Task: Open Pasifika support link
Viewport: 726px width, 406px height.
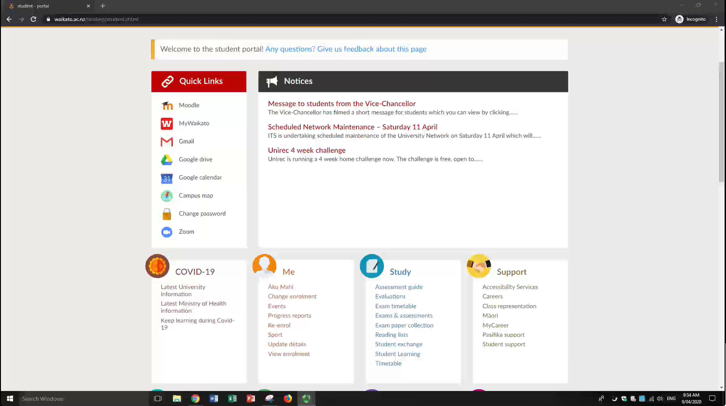Action: pos(503,335)
